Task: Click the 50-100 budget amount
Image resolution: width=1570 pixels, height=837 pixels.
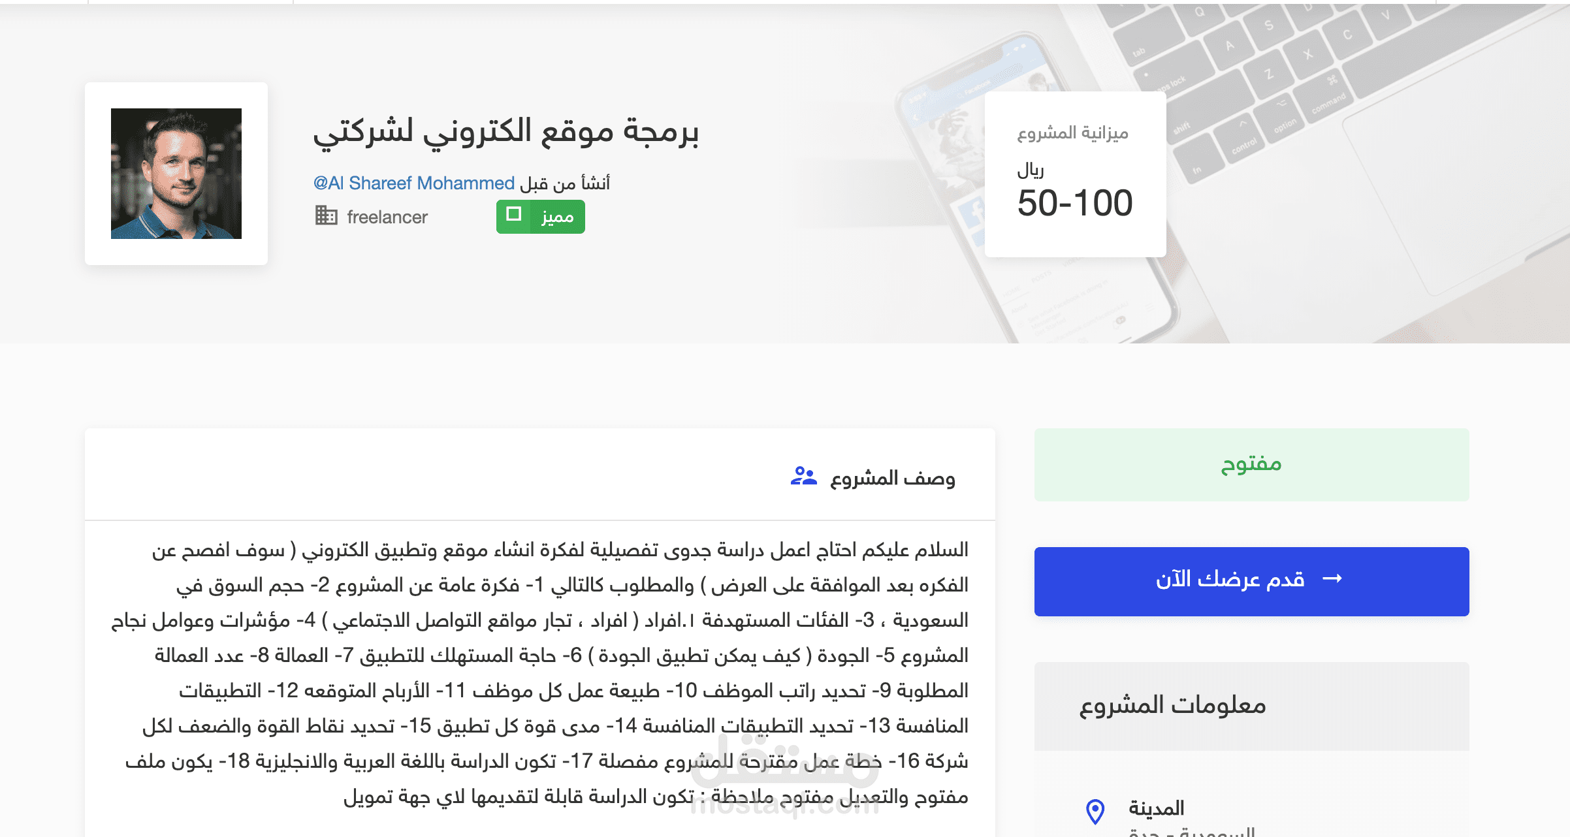Action: [x=1074, y=203]
